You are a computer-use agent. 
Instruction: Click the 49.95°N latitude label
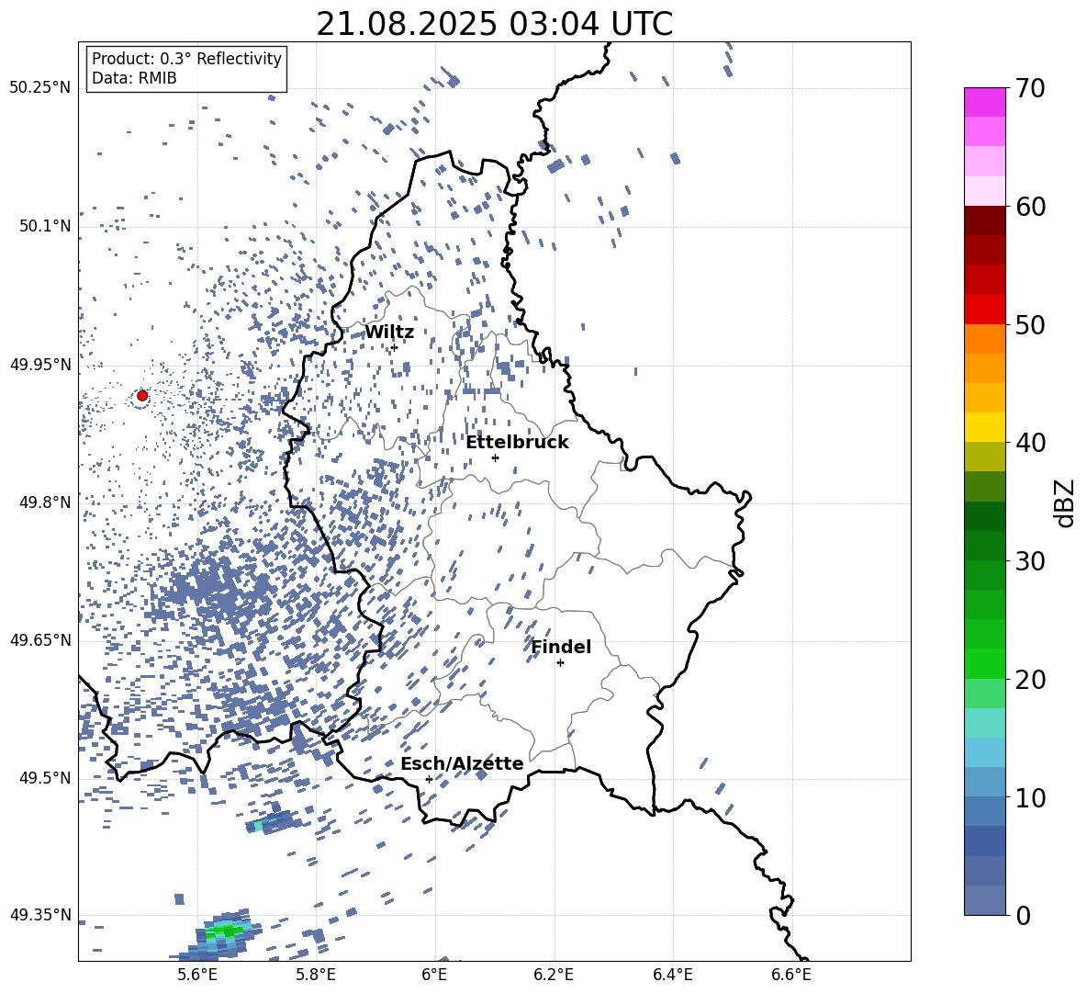(x=40, y=365)
